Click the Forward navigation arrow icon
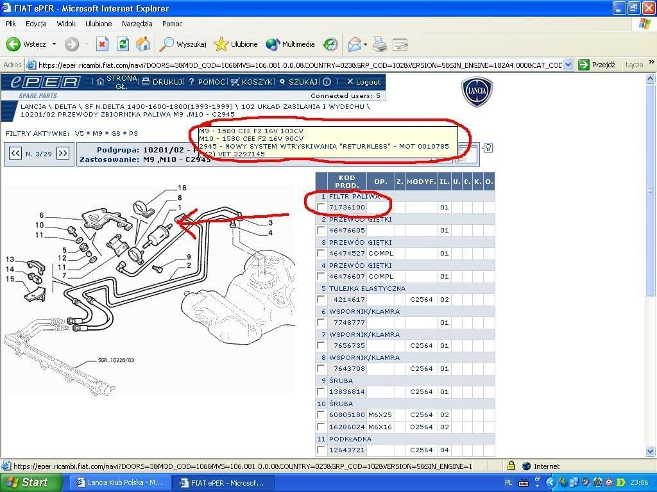The image size is (657, 492). [72, 44]
